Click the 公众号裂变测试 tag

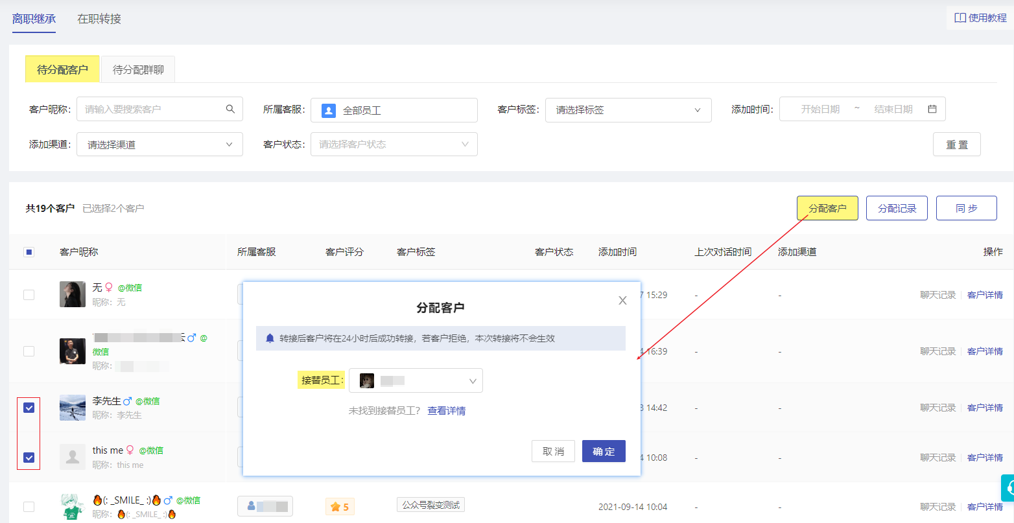point(431,505)
